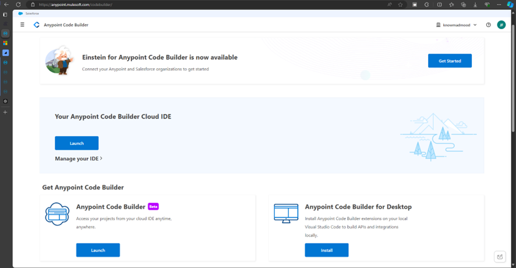Open the Downloads icon
This screenshot has height=268, width=516.
coord(475,5)
